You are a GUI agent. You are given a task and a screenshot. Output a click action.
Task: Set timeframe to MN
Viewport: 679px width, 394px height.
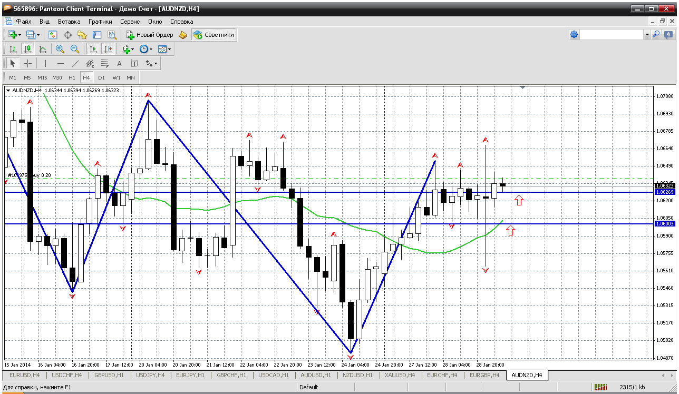tap(131, 77)
